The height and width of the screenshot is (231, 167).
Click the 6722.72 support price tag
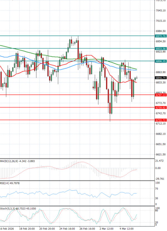pyautogui.click(x=161, y=120)
